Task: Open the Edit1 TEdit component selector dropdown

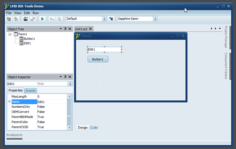Action: 70,84
